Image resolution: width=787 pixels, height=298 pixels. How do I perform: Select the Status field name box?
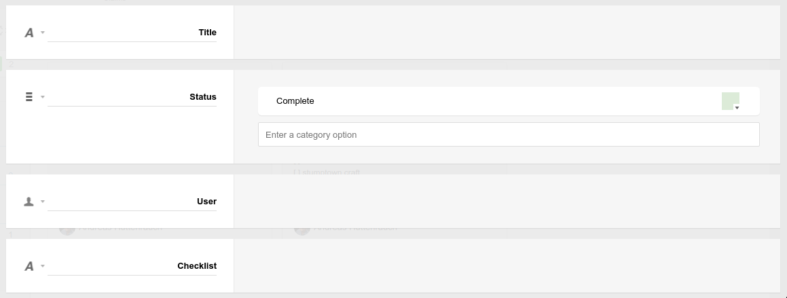(x=132, y=97)
